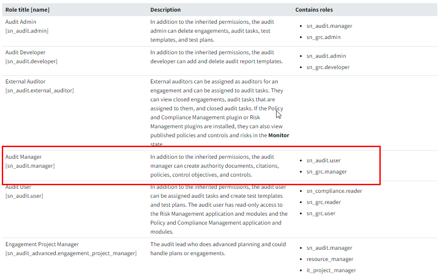
Task: Click sn_grc.manager in the Audit Manager row
Action: (x=326, y=172)
